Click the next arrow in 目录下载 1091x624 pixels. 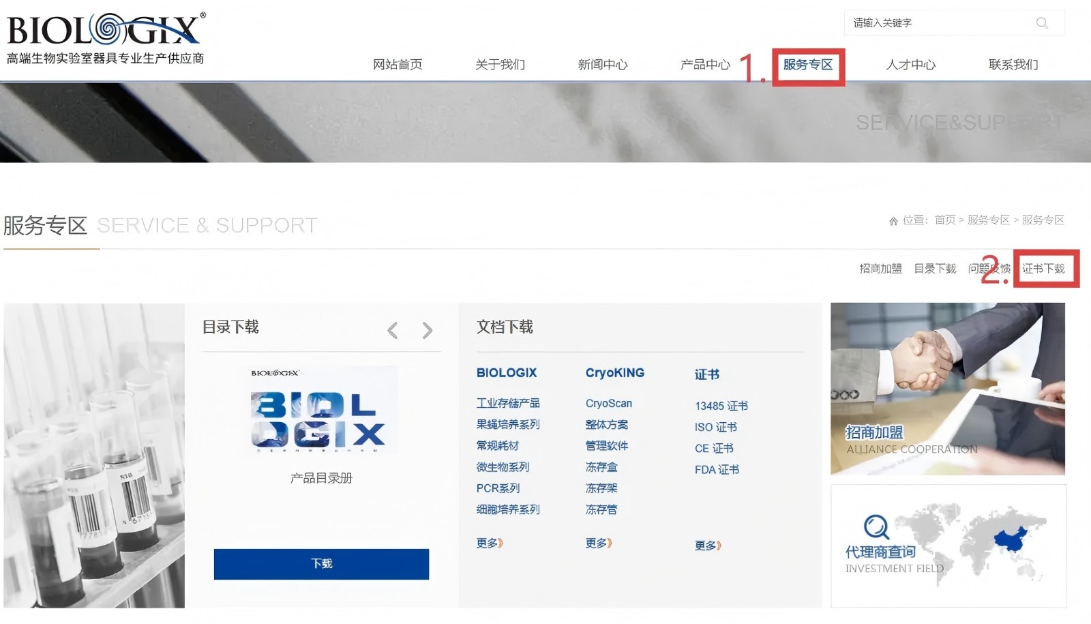428,331
